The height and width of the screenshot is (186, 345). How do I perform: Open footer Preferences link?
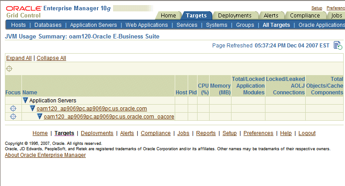pos(258,133)
